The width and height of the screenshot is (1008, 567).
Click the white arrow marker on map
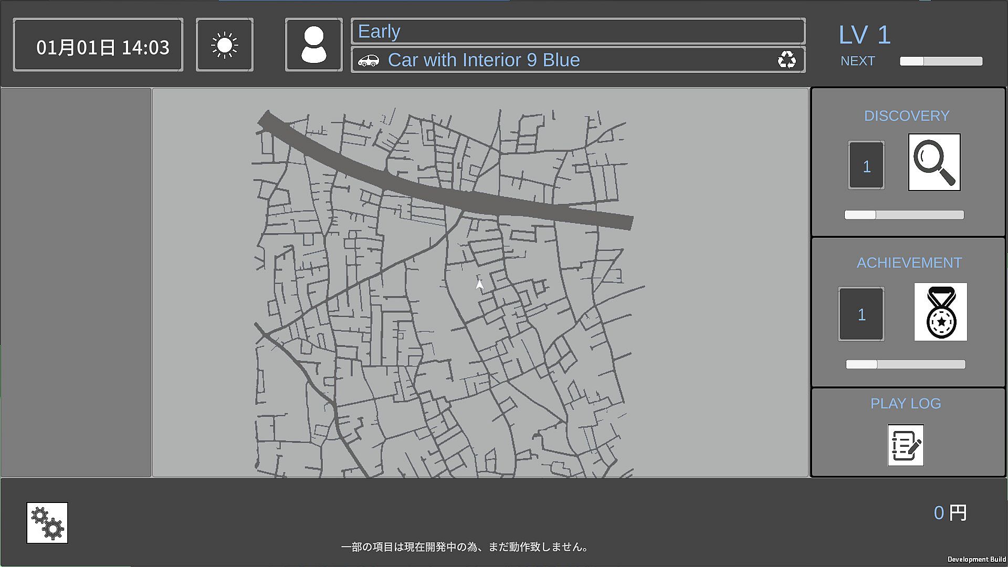479,285
